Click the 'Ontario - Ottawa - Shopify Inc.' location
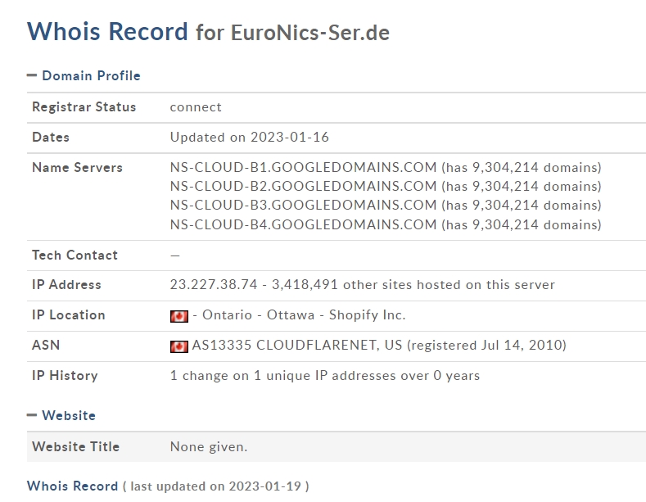Image resolution: width=646 pixels, height=502 pixels. click(x=304, y=315)
